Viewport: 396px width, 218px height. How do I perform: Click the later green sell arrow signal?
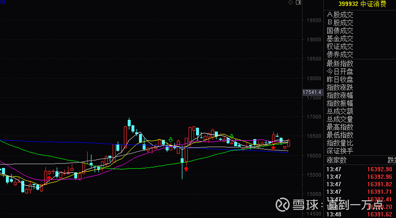232,136
